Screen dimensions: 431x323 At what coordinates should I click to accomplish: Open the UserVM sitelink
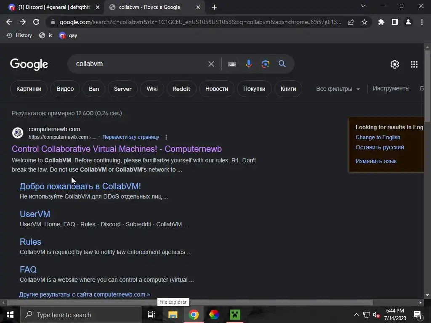pyautogui.click(x=35, y=214)
